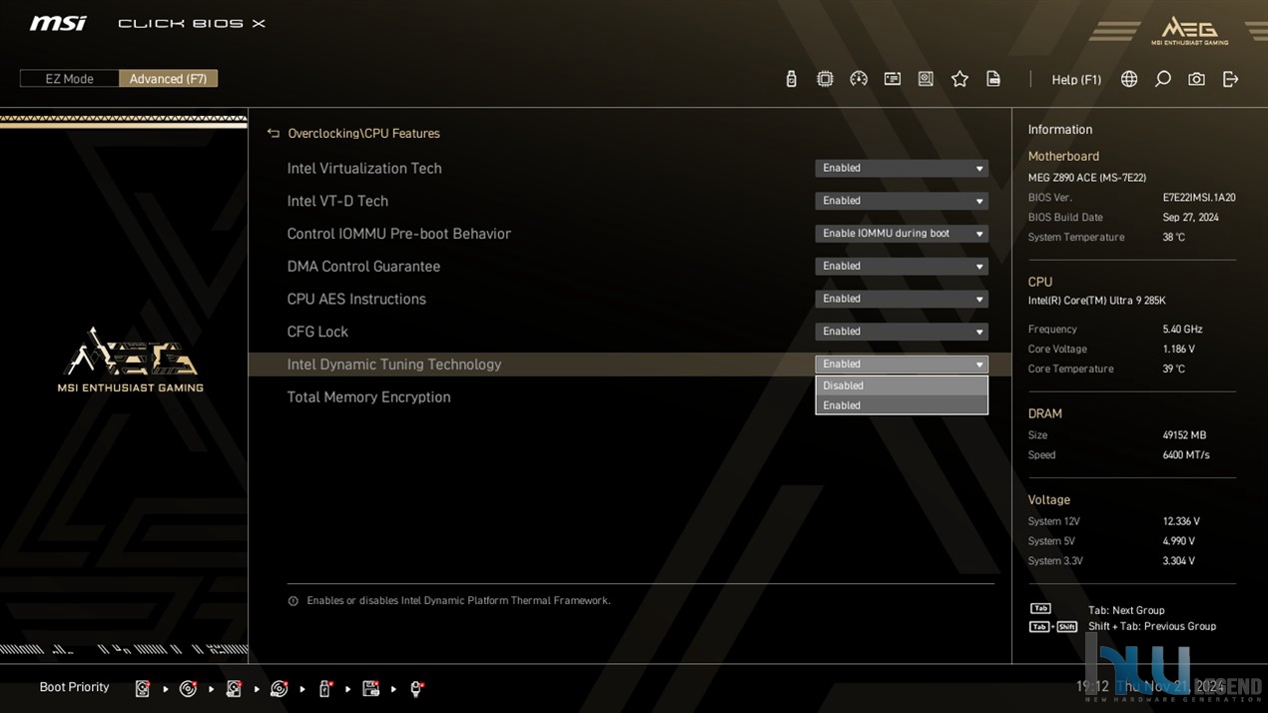Open Help (F1)
Viewport: 1268px width, 713px height.
(1076, 80)
